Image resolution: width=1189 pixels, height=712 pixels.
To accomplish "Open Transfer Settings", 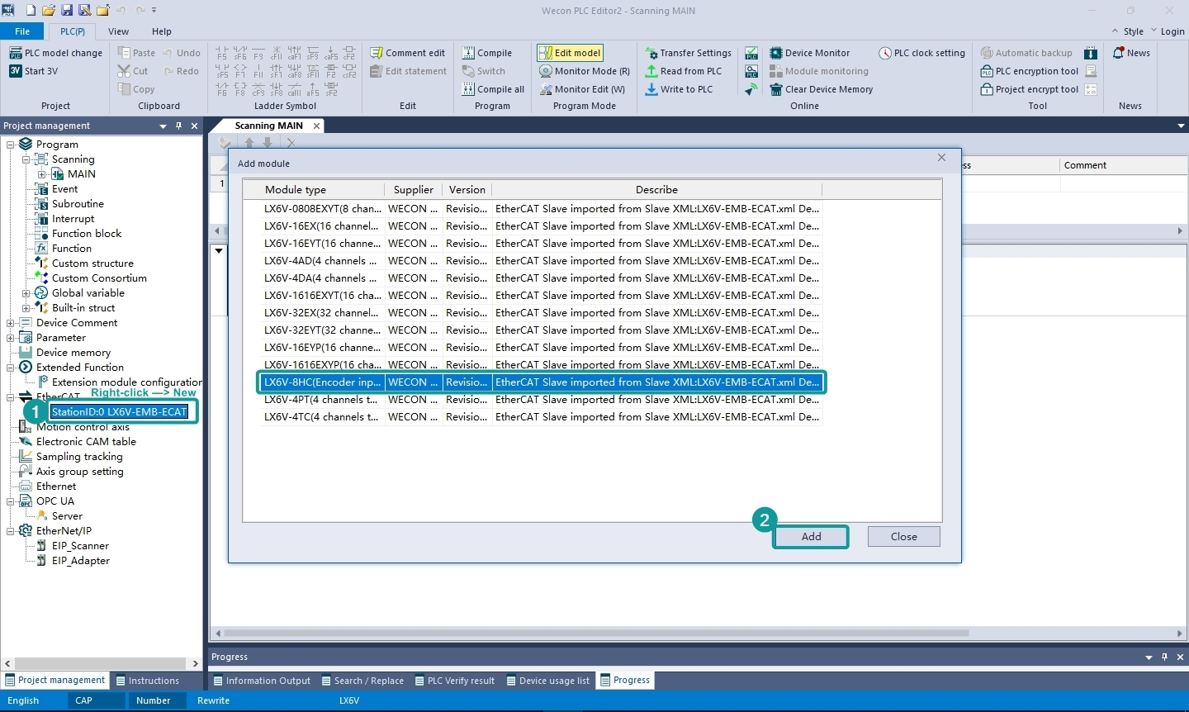I will (x=689, y=53).
